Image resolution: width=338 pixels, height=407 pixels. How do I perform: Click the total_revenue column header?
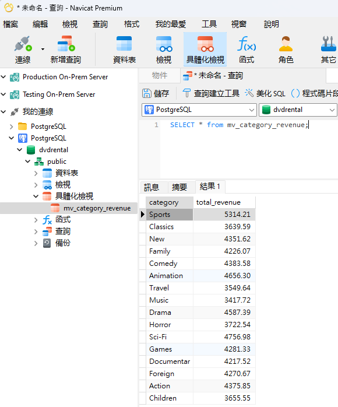point(224,202)
